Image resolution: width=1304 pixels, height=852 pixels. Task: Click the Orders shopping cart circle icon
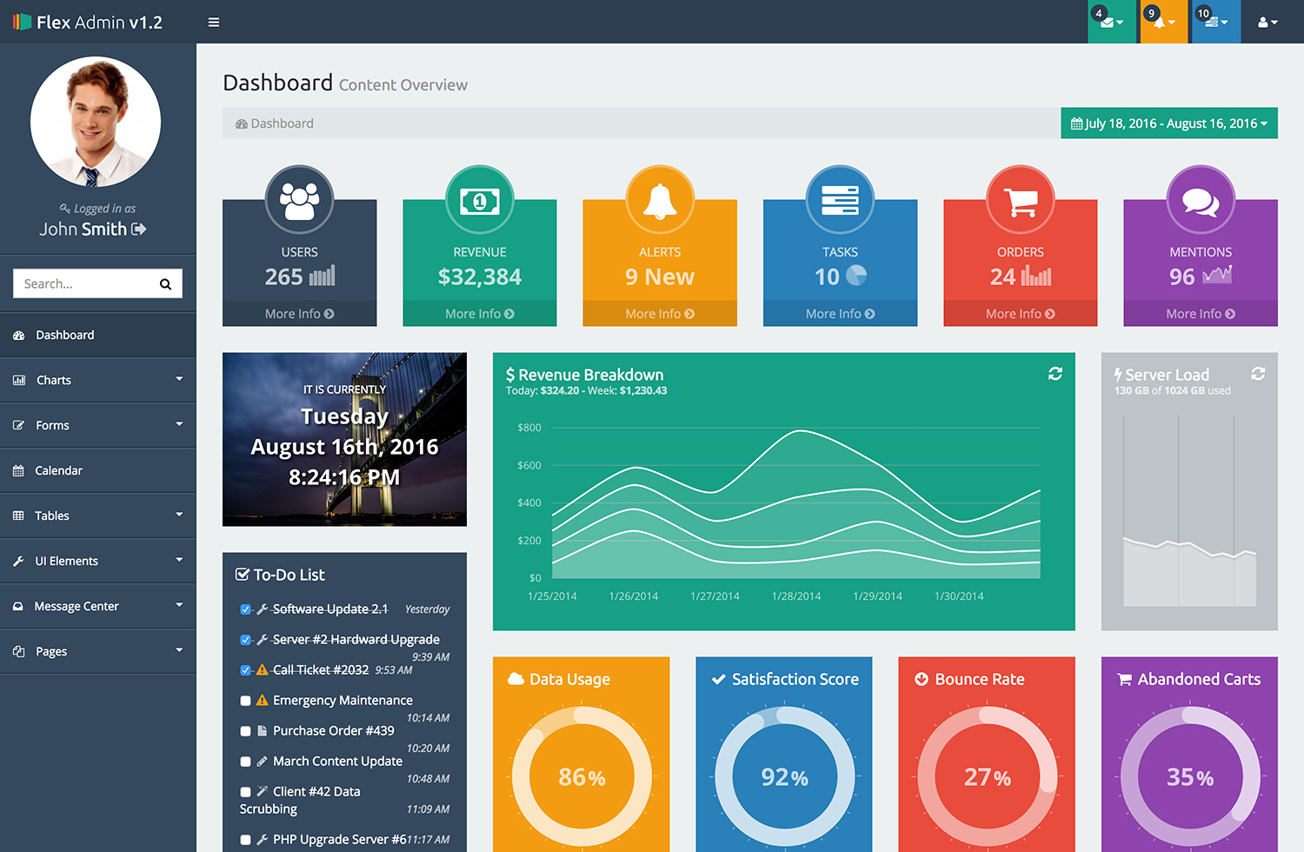(1020, 201)
